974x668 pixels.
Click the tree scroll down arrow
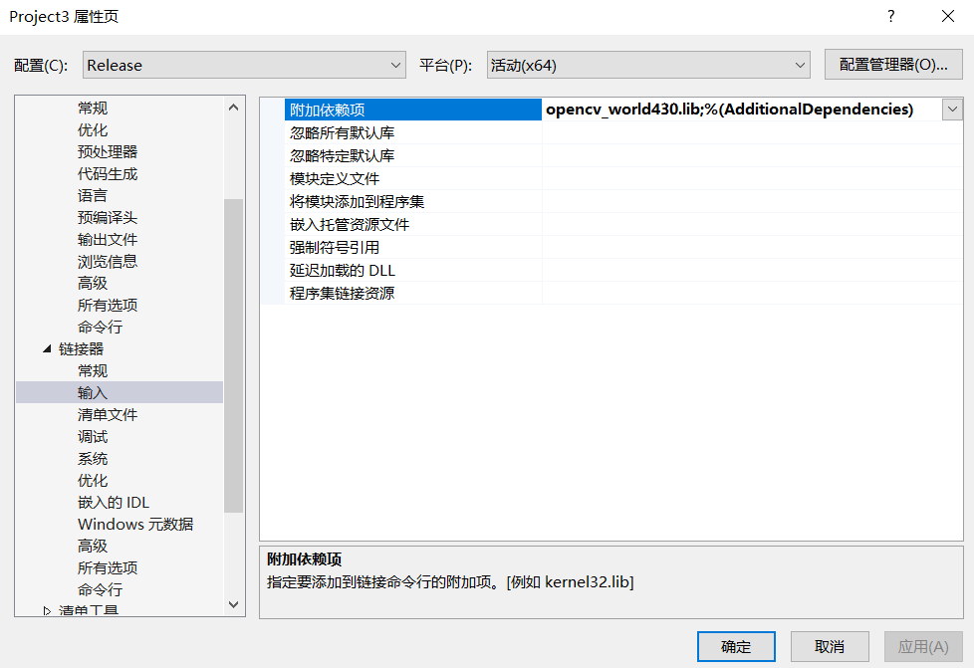point(234,604)
